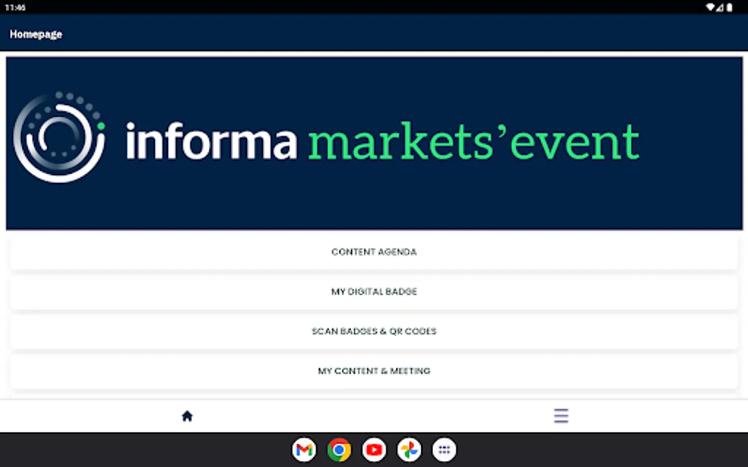Image resolution: width=748 pixels, height=467 pixels.
Task: Tap the Informa Markets event banner
Action: point(374,143)
